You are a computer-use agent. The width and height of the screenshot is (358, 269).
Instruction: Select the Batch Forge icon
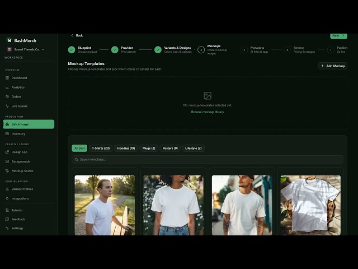(7, 124)
